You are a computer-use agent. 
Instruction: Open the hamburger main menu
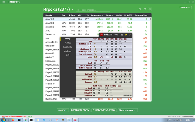click(4, 2)
